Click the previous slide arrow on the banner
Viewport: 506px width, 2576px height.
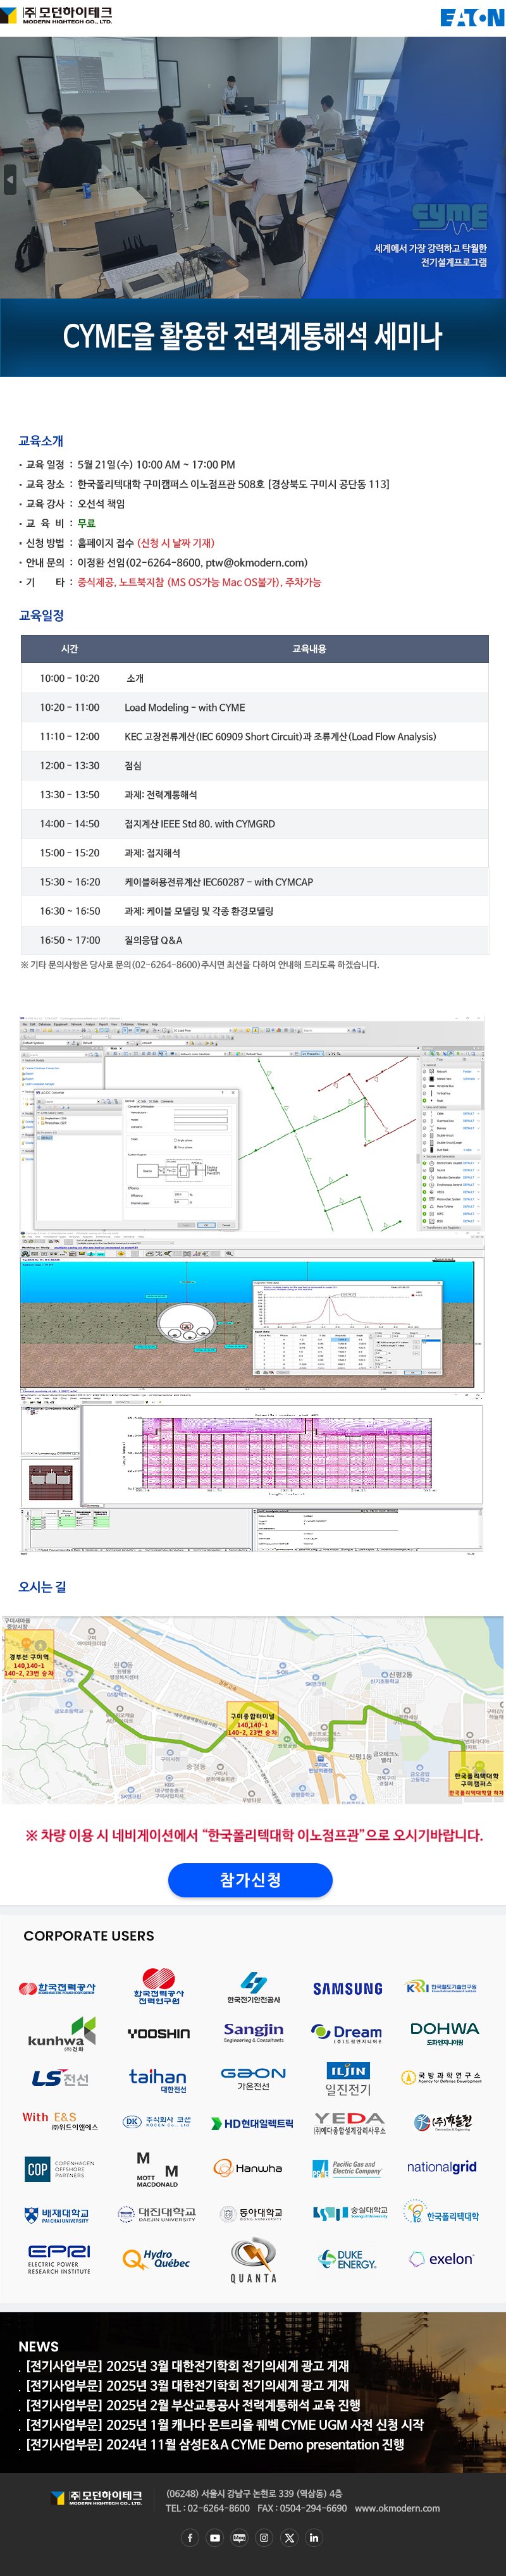[x=10, y=179]
